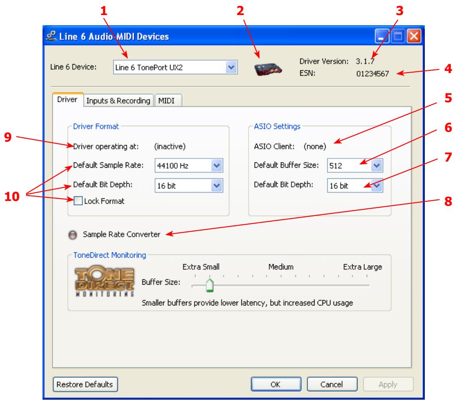This screenshot has height=401, width=458.
Task: Click the Extra Small slider label
Action: point(201,267)
